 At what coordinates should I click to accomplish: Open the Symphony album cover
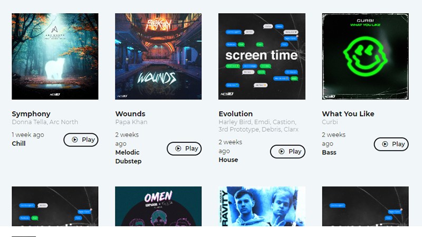pyautogui.click(x=55, y=56)
